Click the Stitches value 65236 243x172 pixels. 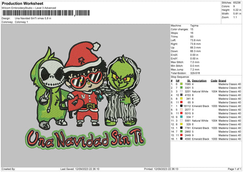[x=237, y=3]
